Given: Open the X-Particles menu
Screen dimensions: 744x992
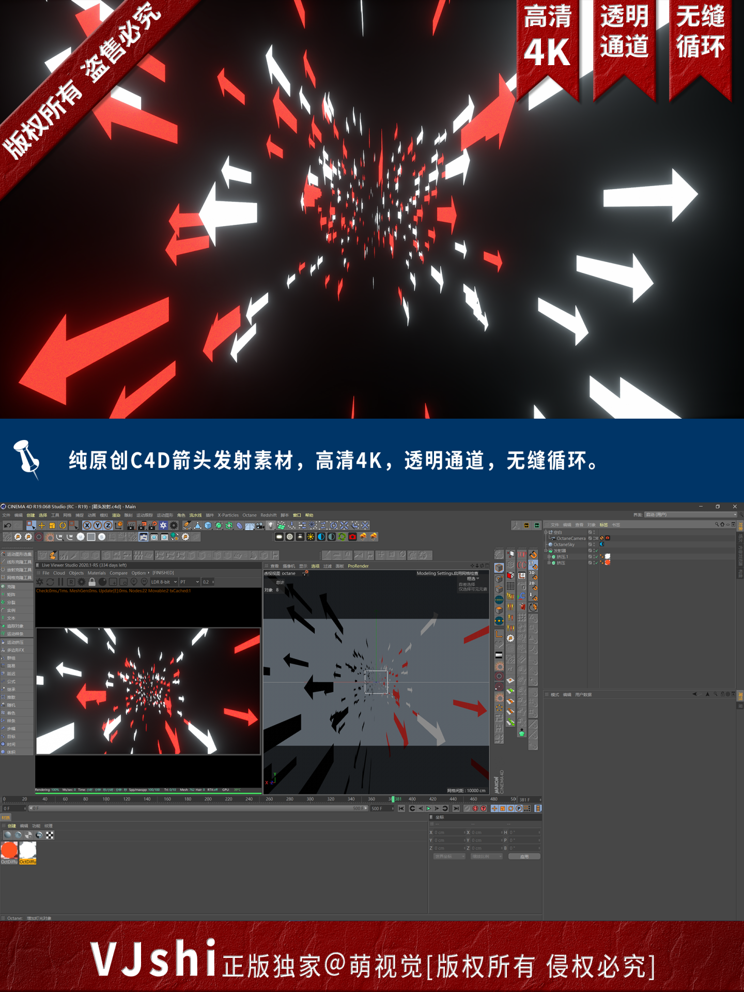Looking at the screenshot, I should click(228, 515).
